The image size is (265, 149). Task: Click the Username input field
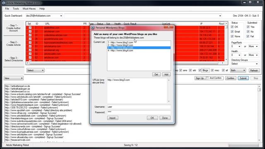[139, 107]
